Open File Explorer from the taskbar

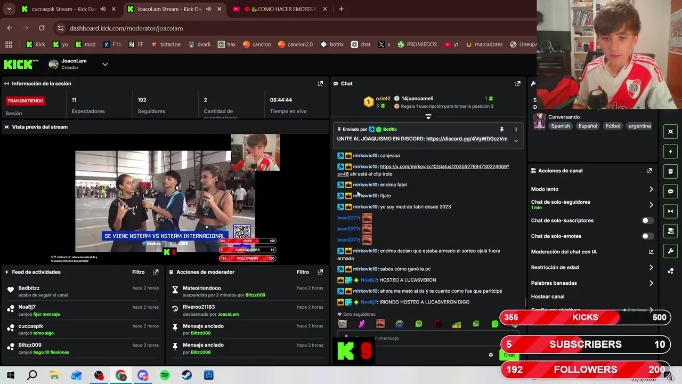click(x=54, y=375)
